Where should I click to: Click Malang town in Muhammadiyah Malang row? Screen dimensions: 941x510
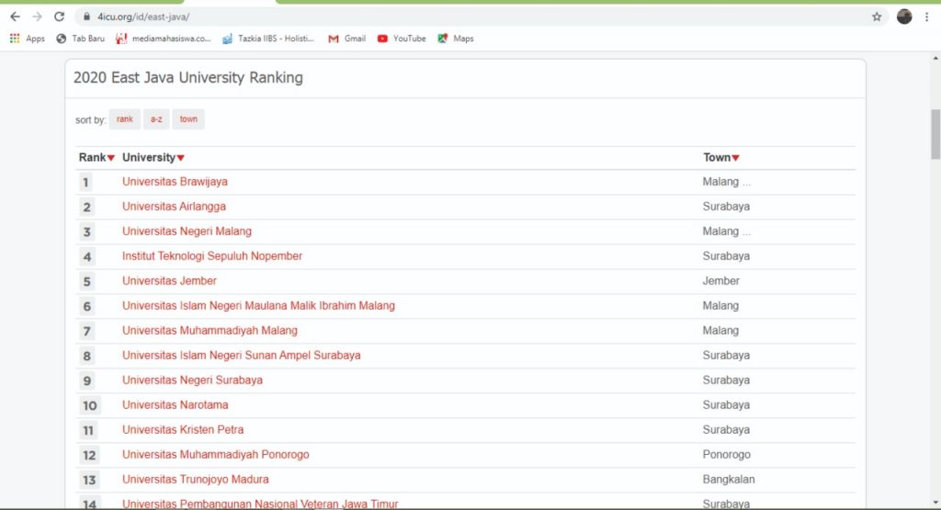tap(720, 331)
